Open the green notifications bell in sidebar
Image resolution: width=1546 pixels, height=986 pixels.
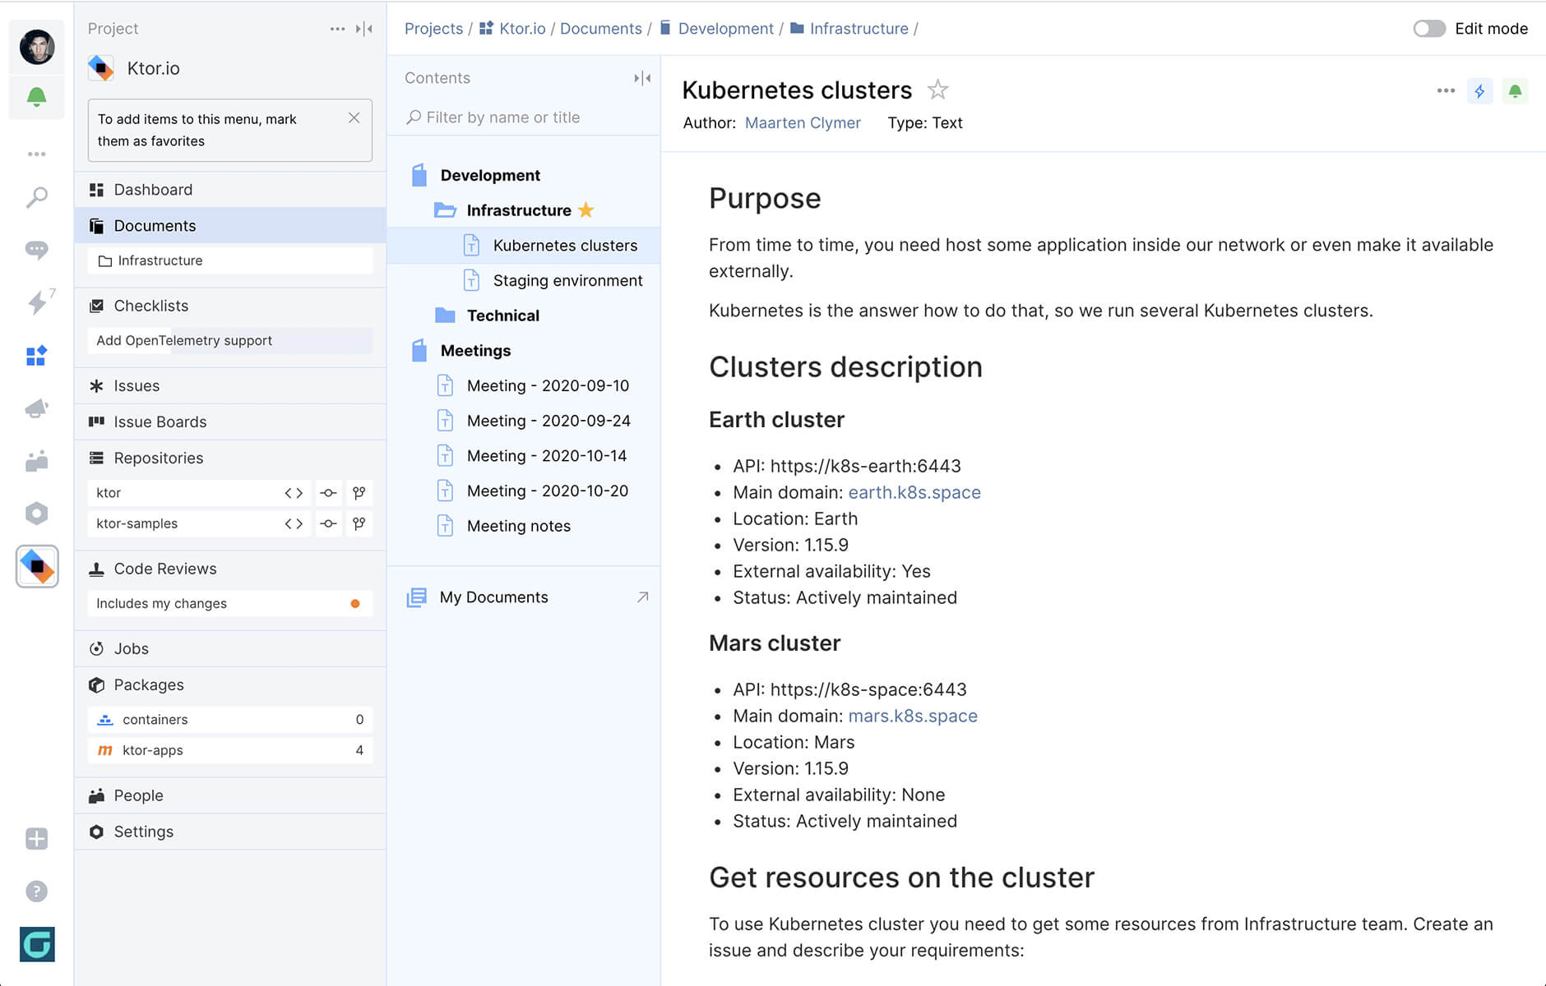pos(36,97)
